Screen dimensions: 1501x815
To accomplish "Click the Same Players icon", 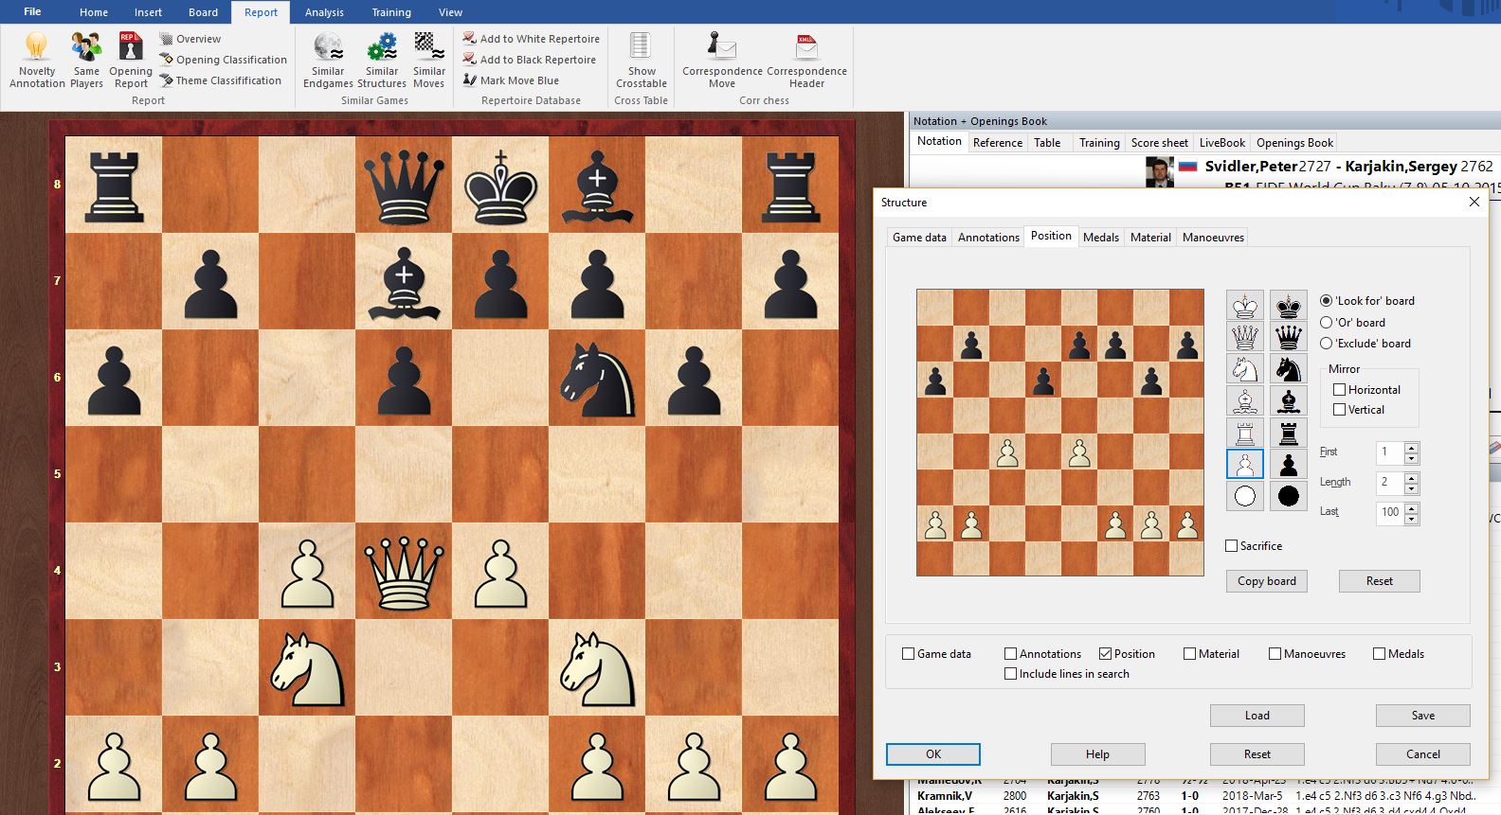I will 86,60.
